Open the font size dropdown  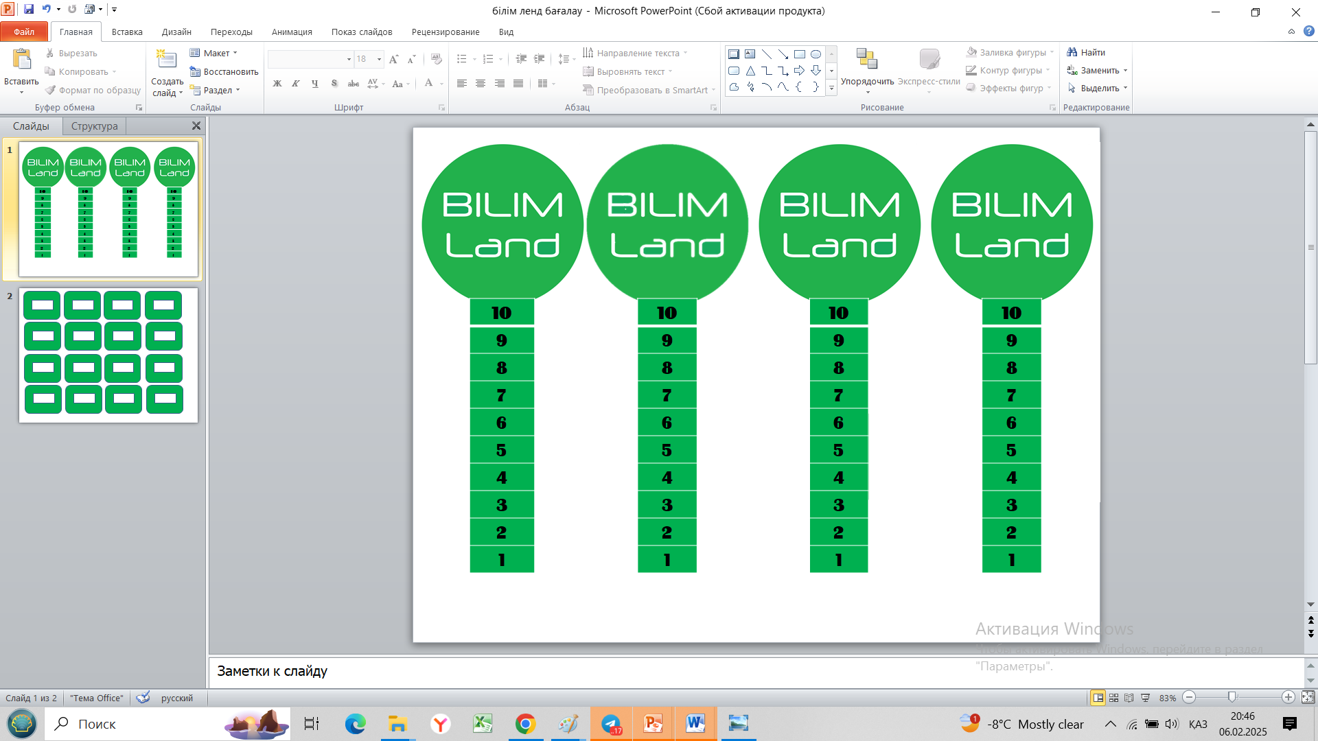379,59
